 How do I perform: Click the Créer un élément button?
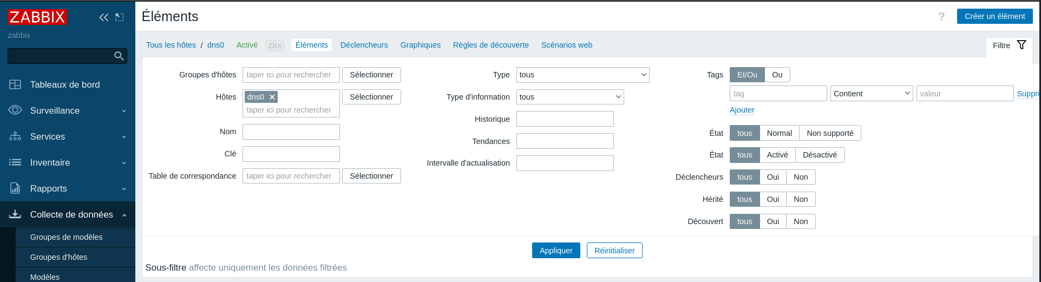point(994,16)
